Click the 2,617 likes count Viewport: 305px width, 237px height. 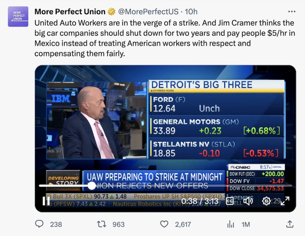pos(183,224)
